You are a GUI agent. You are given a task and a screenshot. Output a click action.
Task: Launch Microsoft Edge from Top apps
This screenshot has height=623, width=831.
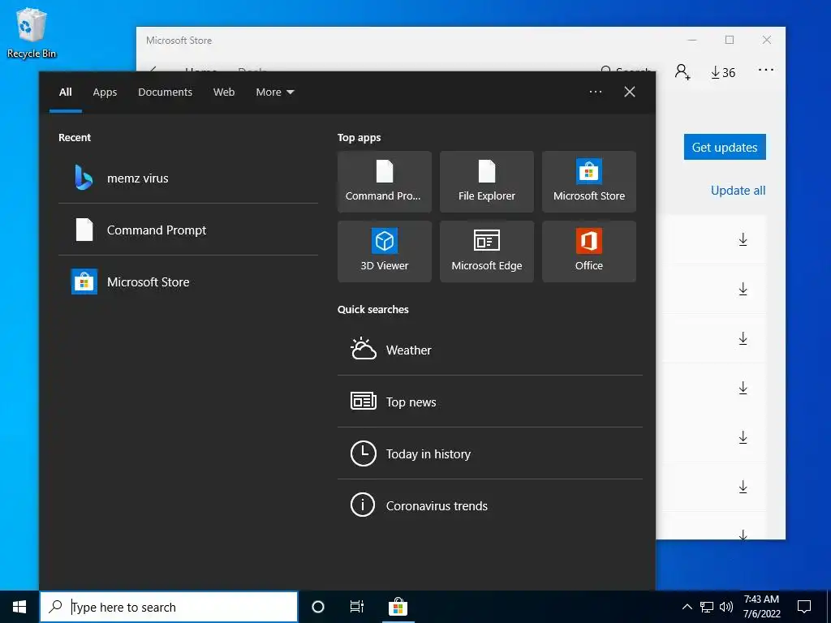point(487,251)
